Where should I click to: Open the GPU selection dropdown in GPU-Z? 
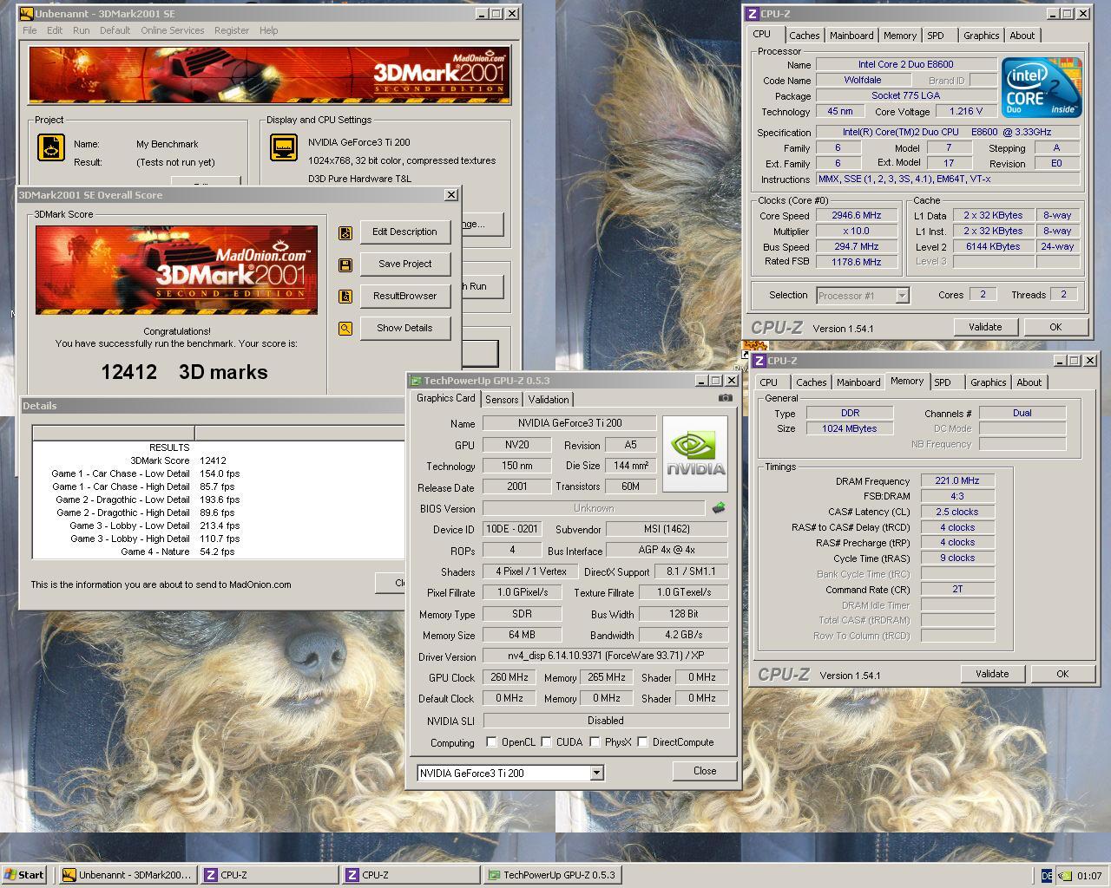596,773
